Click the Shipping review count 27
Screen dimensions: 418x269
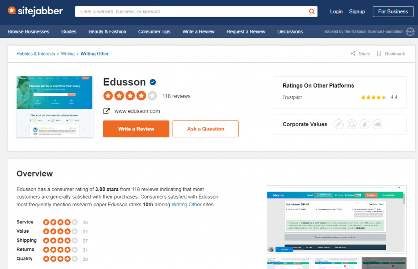coord(85,241)
